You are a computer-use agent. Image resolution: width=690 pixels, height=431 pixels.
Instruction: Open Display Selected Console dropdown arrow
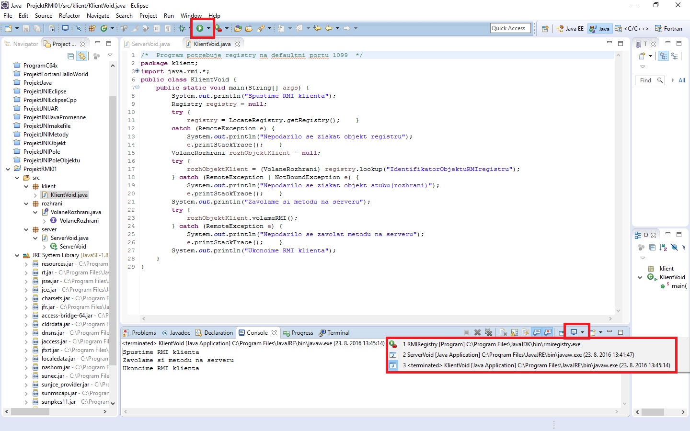coord(582,332)
